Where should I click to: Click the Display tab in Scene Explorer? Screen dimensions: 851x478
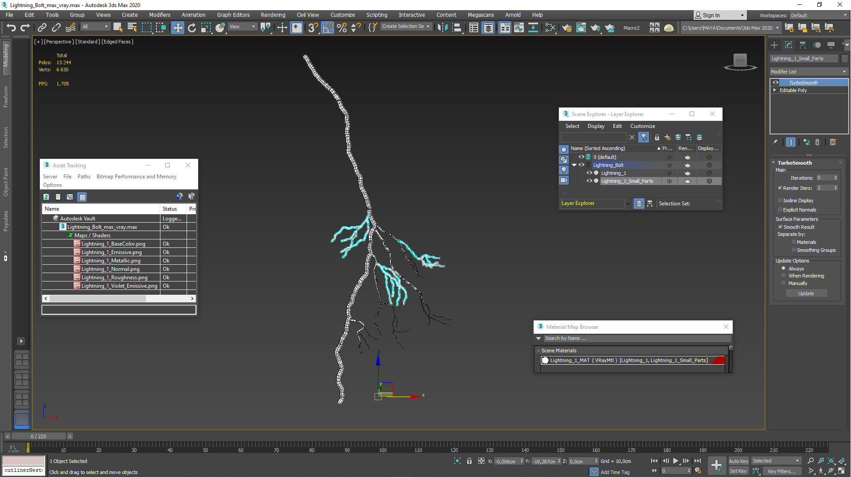coord(594,126)
